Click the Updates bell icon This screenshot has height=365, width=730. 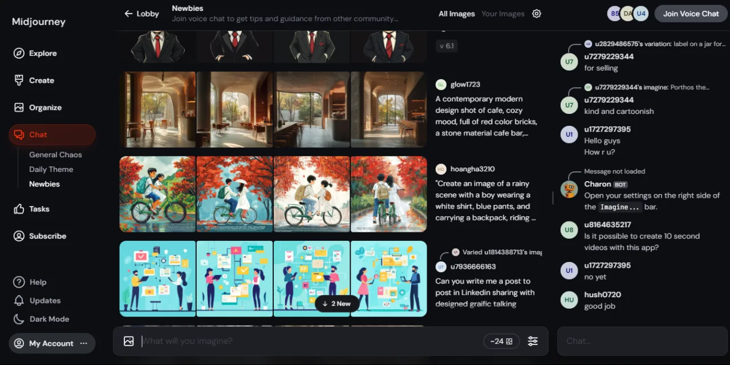19,301
